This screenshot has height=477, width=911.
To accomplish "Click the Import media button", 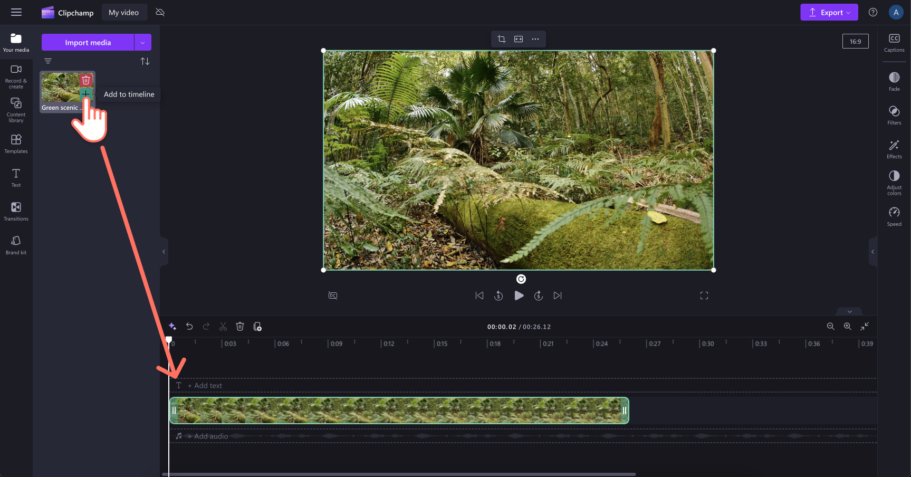I will click(88, 42).
